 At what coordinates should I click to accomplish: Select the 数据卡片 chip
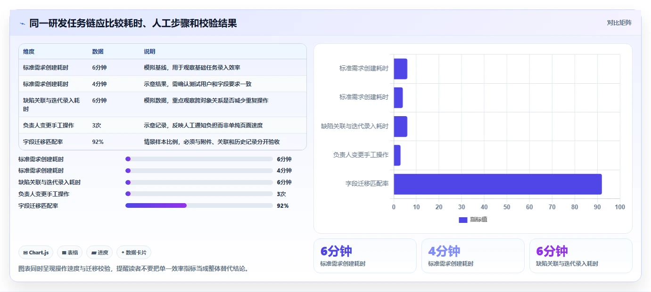134,253
